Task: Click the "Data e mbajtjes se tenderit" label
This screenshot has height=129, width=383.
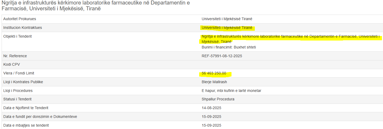Action: pyautogui.click(x=26, y=125)
